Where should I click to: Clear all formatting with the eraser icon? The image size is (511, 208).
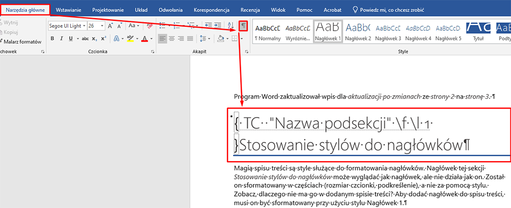click(x=150, y=25)
